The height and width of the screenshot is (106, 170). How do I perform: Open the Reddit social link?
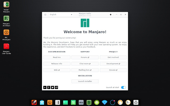click(57, 87)
